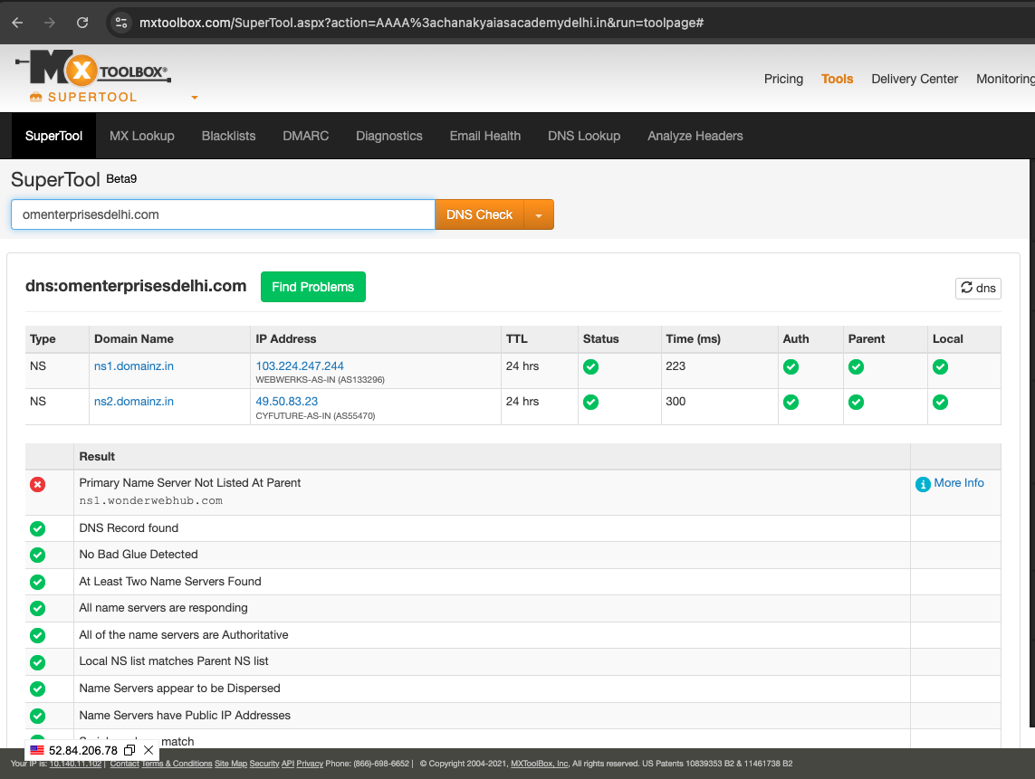Open the MX Lookup tab
The image size is (1035, 779).
(141, 136)
